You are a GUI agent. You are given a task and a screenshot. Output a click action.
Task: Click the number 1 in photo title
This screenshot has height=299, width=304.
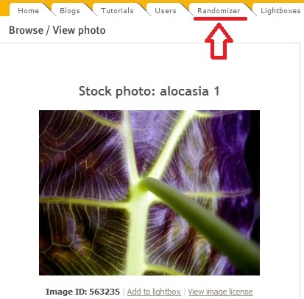(216, 91)
